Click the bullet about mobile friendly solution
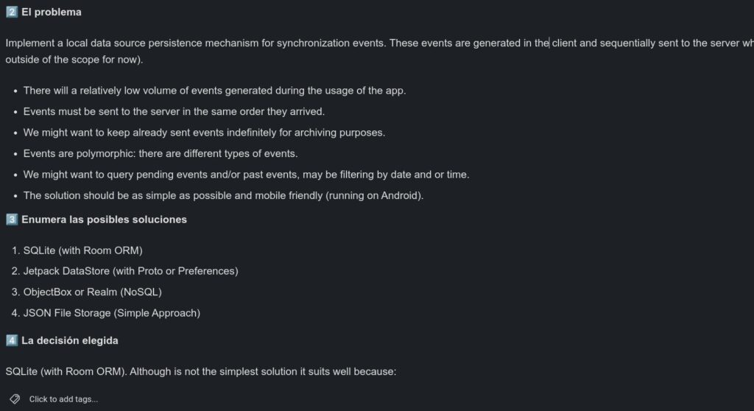Image resolution: width=754 pixels, height=411 pixels. [x=223, y=195]
